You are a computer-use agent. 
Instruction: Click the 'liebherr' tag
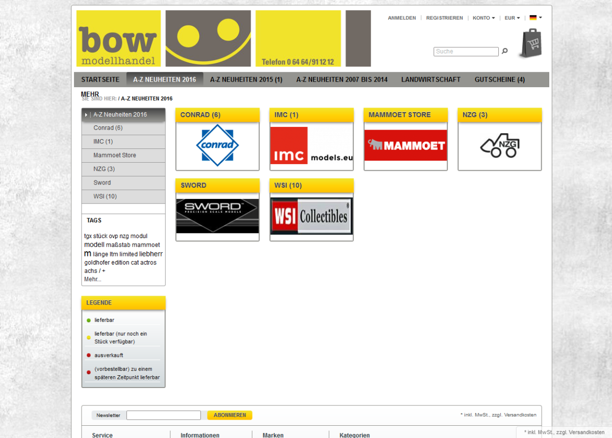[151, 254]
